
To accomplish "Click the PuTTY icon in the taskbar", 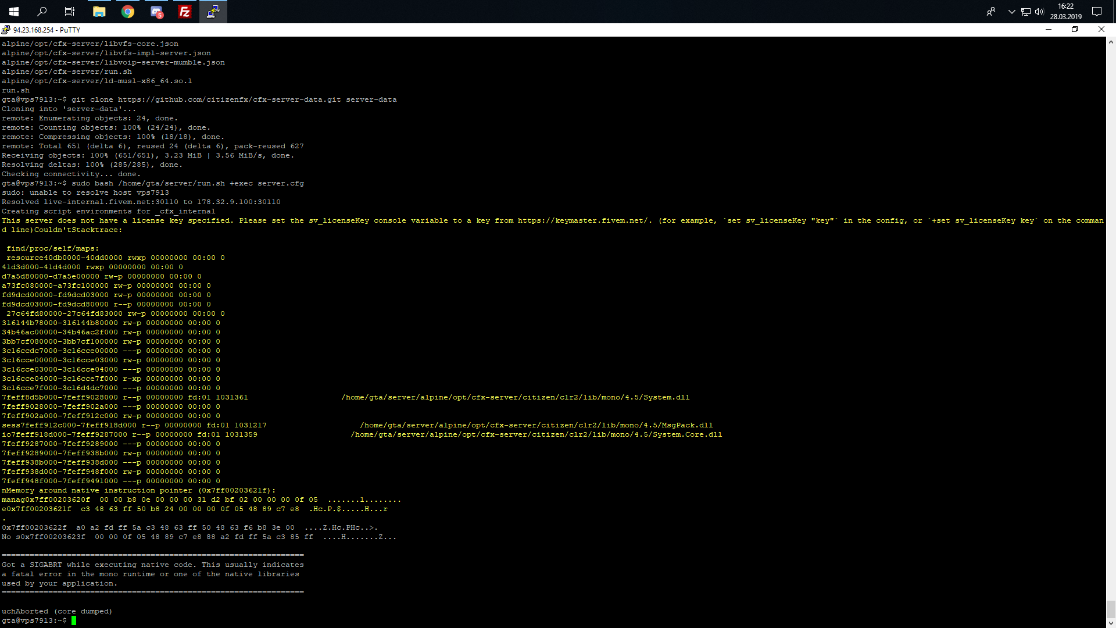I will coord(213,12).
